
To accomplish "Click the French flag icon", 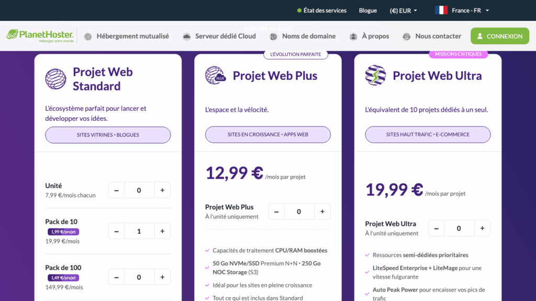I will pos(441,10).
